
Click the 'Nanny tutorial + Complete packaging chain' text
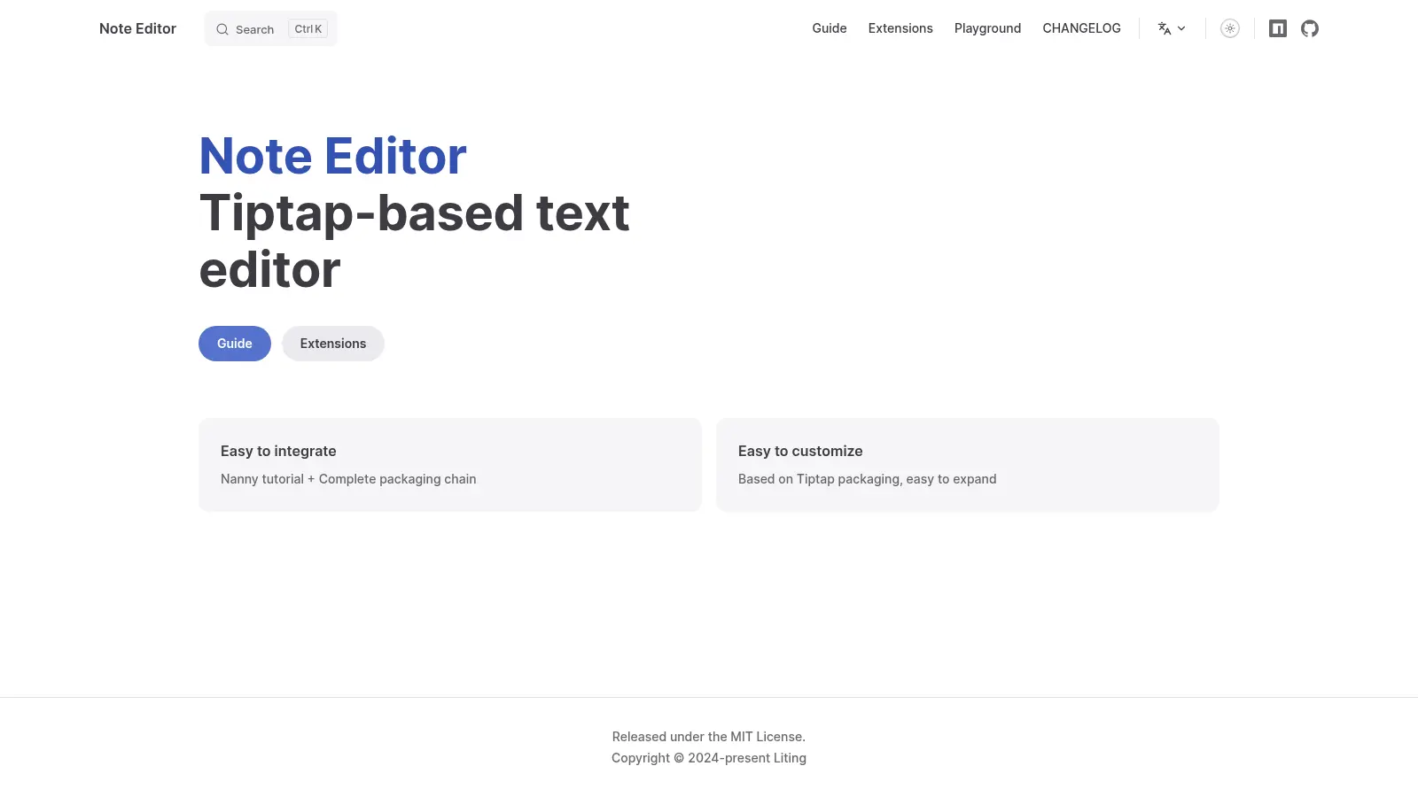point(348,479)
